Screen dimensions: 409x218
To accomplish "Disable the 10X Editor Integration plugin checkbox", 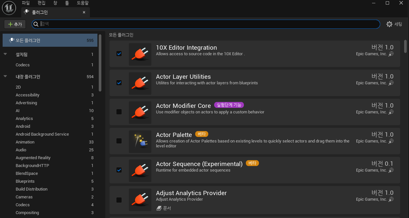I will 119,54.
